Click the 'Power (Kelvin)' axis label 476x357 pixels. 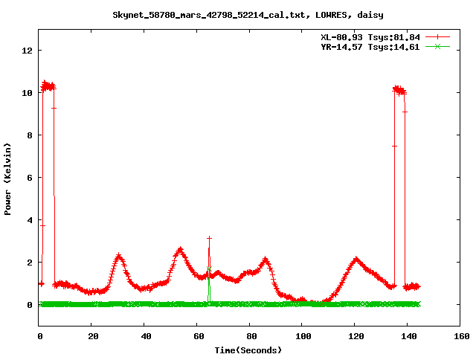[7, 179]
